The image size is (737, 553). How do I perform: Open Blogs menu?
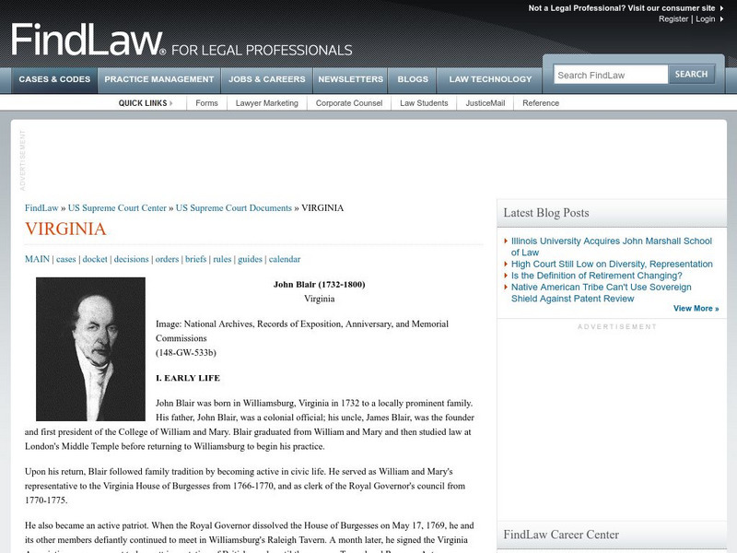click(x=413, y=79)
